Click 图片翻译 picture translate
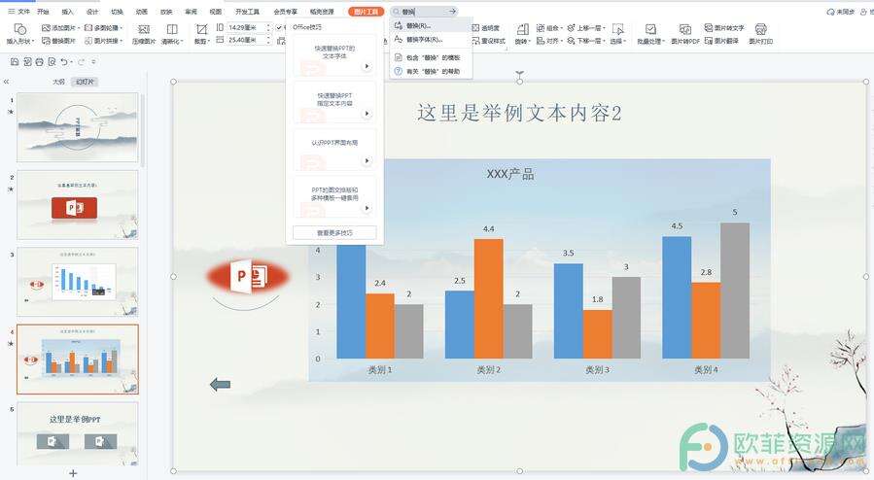This screenshot has width=874, height=480. (x=721, y=41)
